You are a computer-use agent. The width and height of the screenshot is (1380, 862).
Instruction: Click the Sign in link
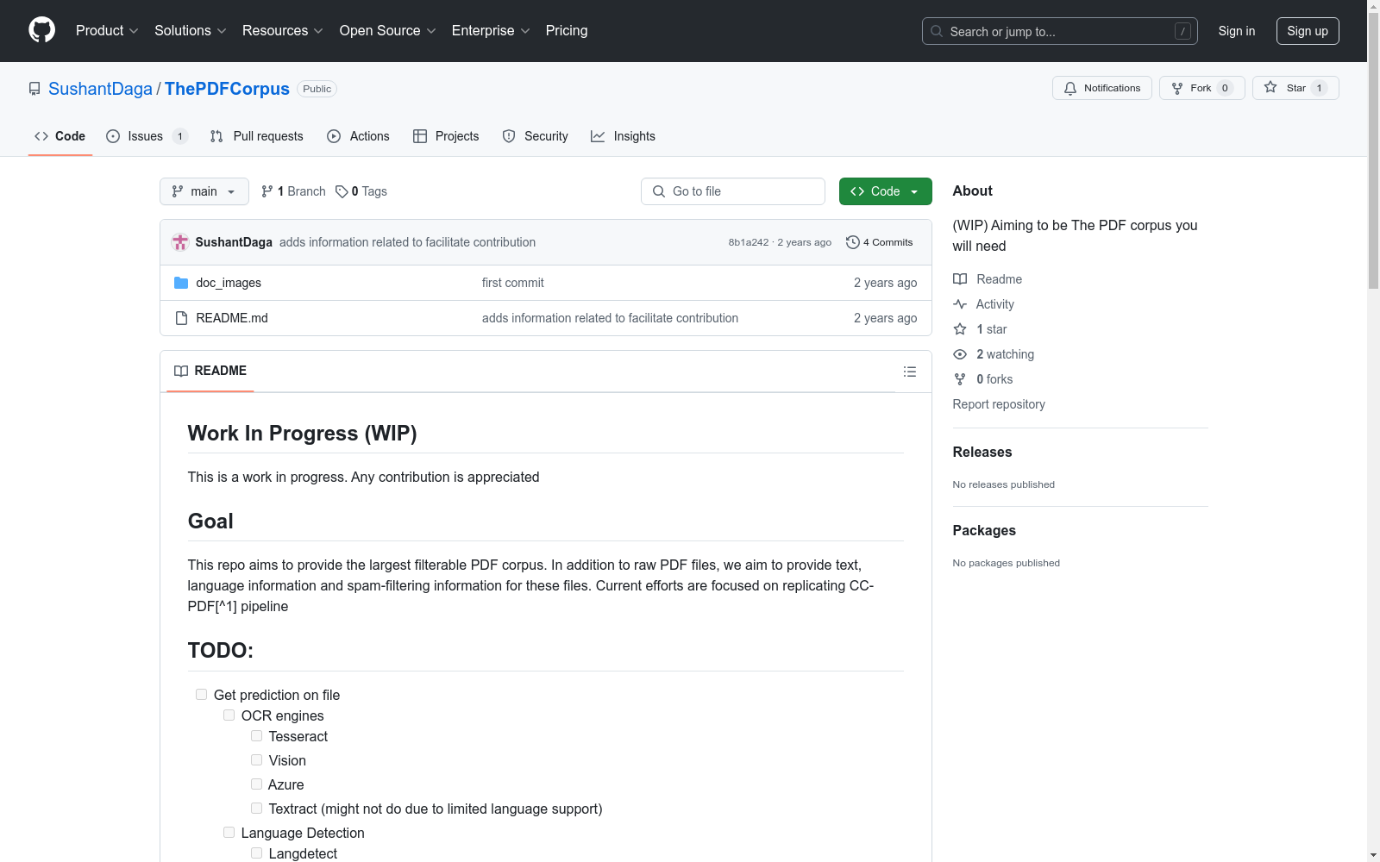click(1237, 31)
